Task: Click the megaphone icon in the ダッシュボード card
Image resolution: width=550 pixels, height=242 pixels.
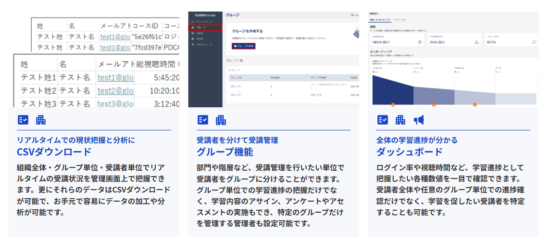Action: (419, 120)
